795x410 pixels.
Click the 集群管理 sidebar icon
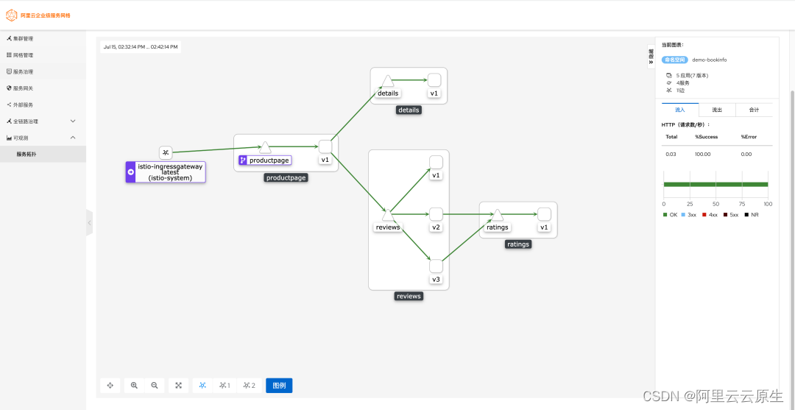click(x=9, y=38)
